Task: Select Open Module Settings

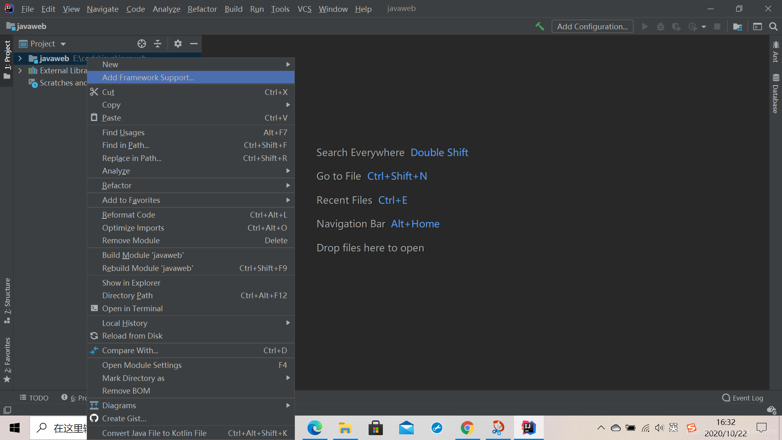Action: pyautogui.click(x=191, y=365)
